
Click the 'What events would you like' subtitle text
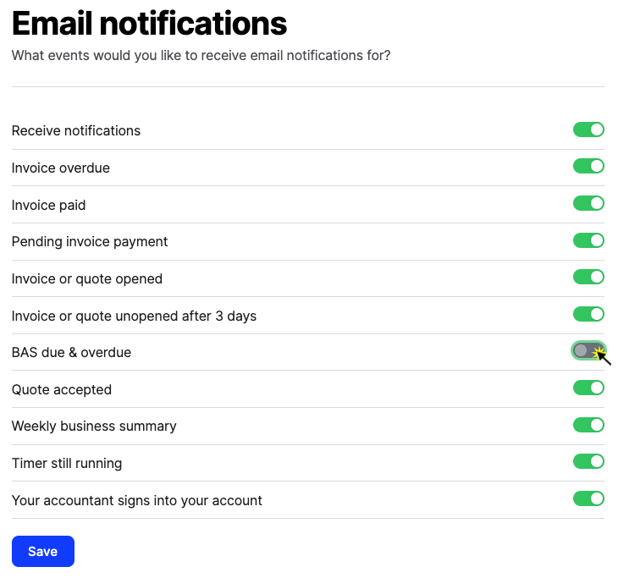point(201,56)
